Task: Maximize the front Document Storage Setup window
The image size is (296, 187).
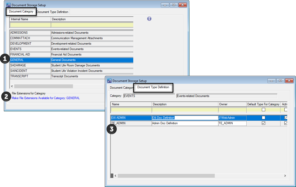Action: click(280, 81)
